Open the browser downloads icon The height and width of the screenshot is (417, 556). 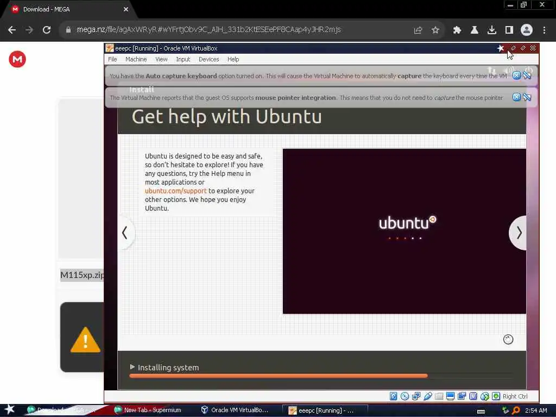492,30
